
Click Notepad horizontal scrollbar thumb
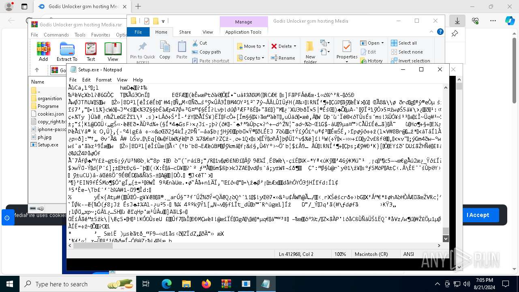click(x=93, y=245)
